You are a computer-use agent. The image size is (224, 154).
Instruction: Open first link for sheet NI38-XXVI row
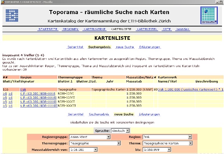(x=5, y=94)
